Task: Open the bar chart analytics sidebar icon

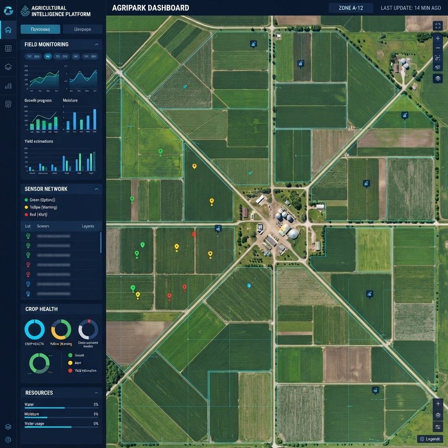Action: tap(8, 86)
